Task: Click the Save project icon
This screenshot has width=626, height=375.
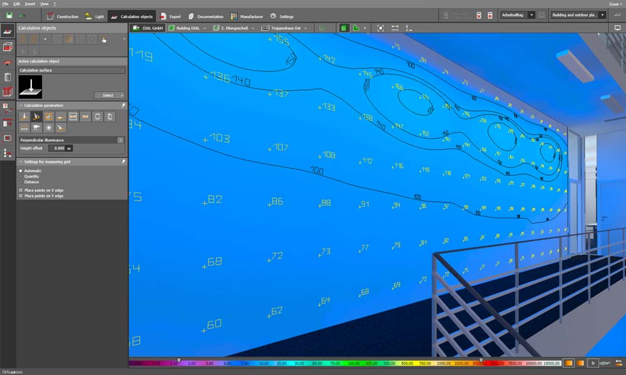Action: (x=9, y=16)
